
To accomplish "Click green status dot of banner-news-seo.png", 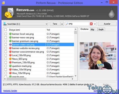I will [x=10, y=37].
